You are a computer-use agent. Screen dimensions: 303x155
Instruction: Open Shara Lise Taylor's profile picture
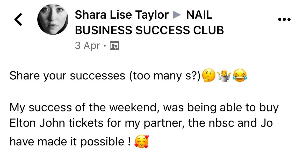(x=53, y=20)
